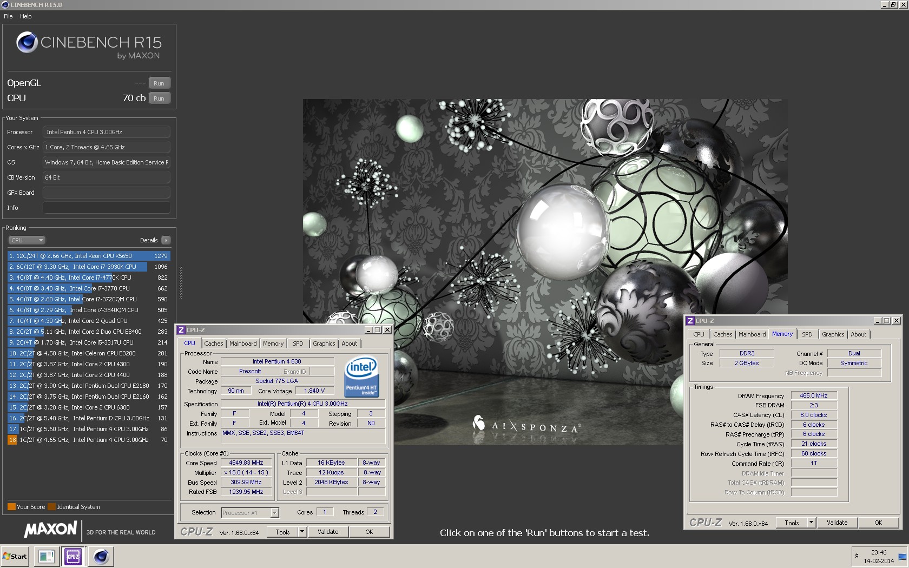The image size is (909, 568).
Task: Click the GFX Board field
Action: pyautogui.click(x=107, y=193)
